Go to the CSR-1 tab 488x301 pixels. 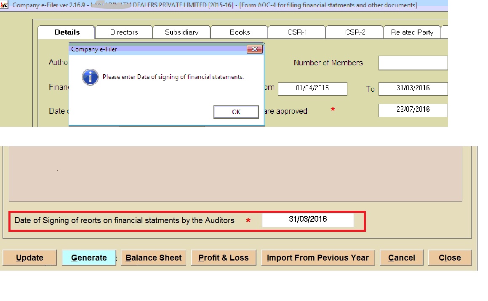pos(297,32)
